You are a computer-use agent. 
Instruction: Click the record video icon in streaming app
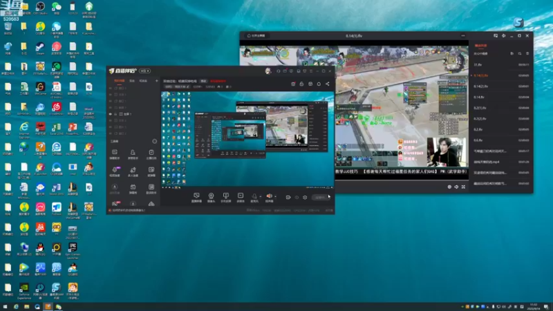[x=288, y=198]
